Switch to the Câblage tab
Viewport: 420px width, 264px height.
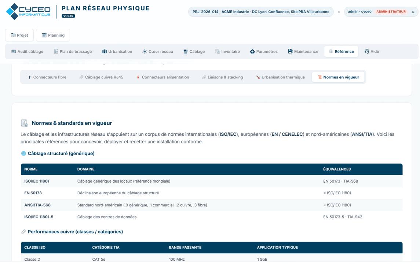[194, 51]
